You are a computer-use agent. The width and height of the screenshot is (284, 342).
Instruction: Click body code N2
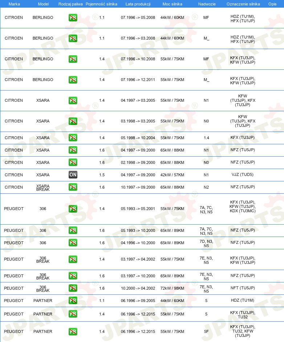pos(206,187)
